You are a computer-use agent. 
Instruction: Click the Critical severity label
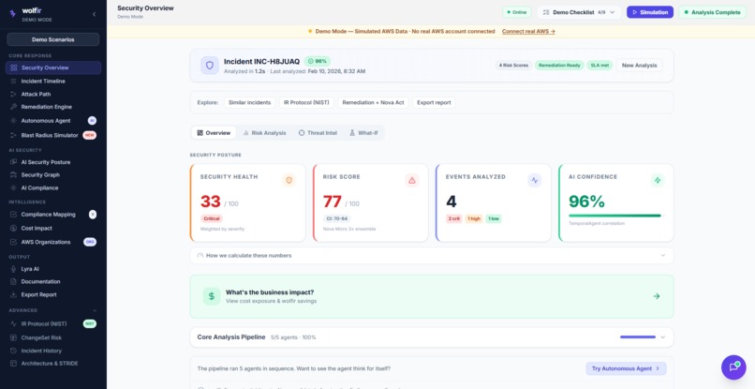coord(212,218)
